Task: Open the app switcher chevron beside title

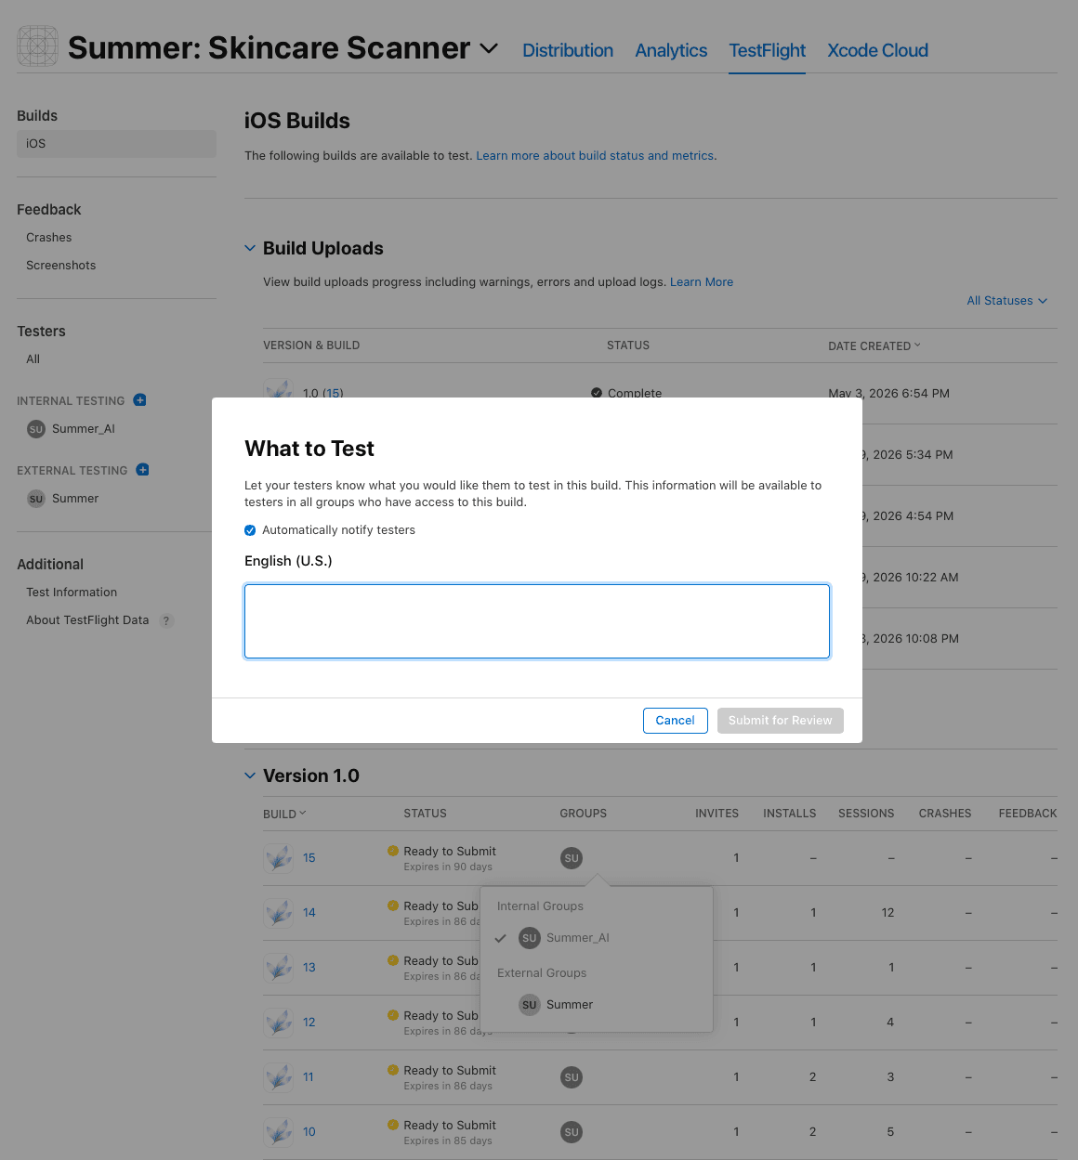Action: click(489, 48)
